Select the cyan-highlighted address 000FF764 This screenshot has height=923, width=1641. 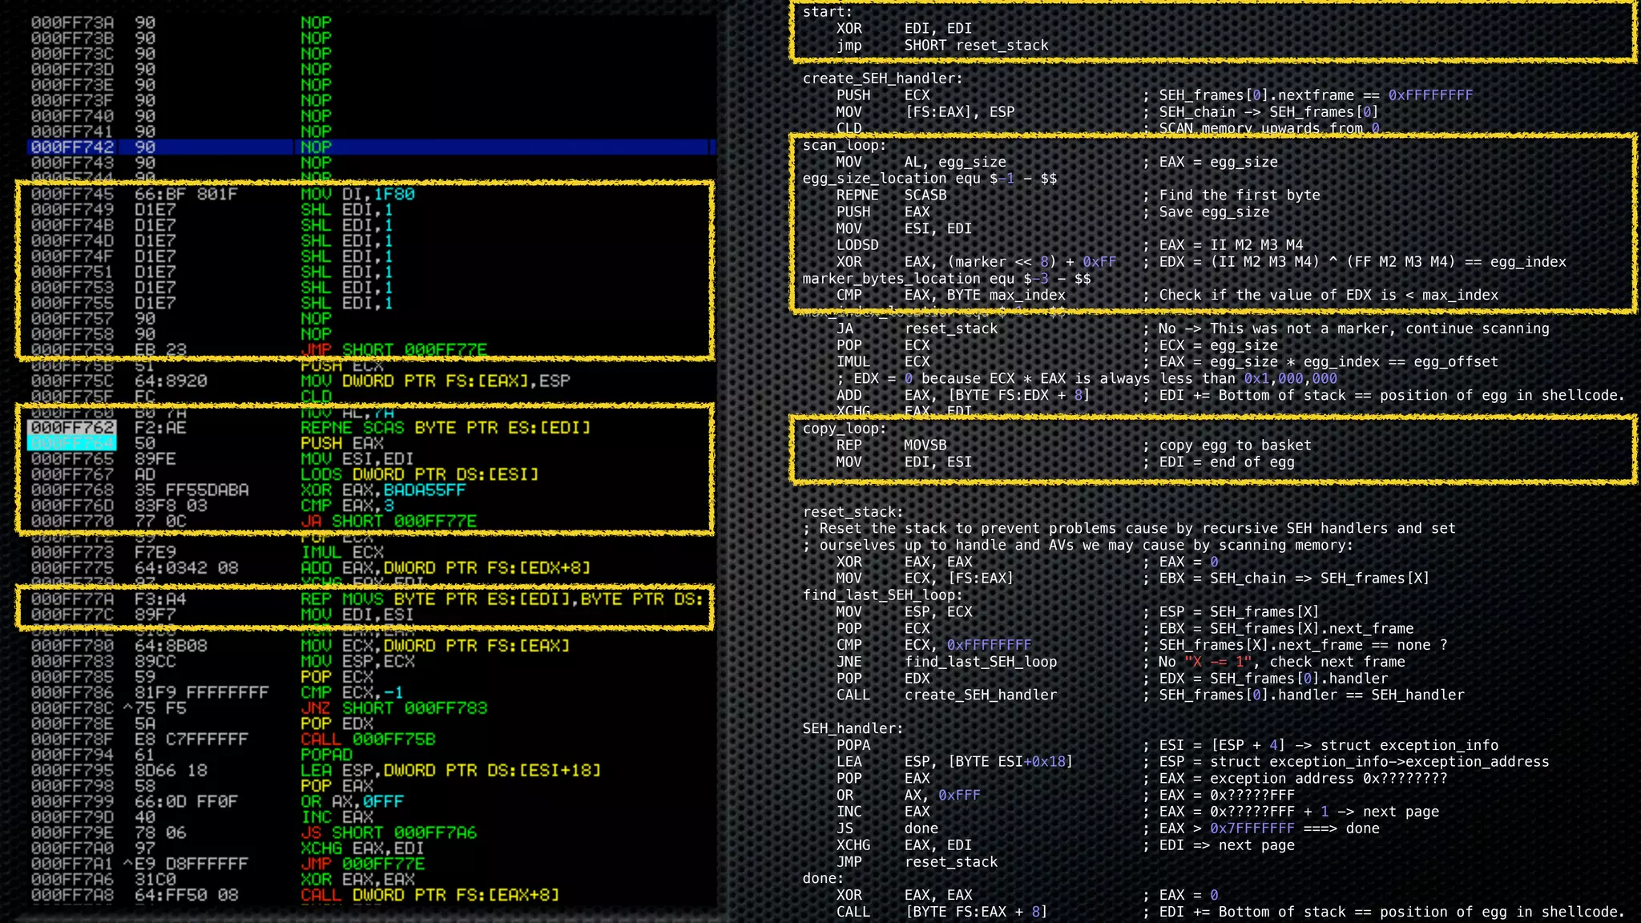72,444
